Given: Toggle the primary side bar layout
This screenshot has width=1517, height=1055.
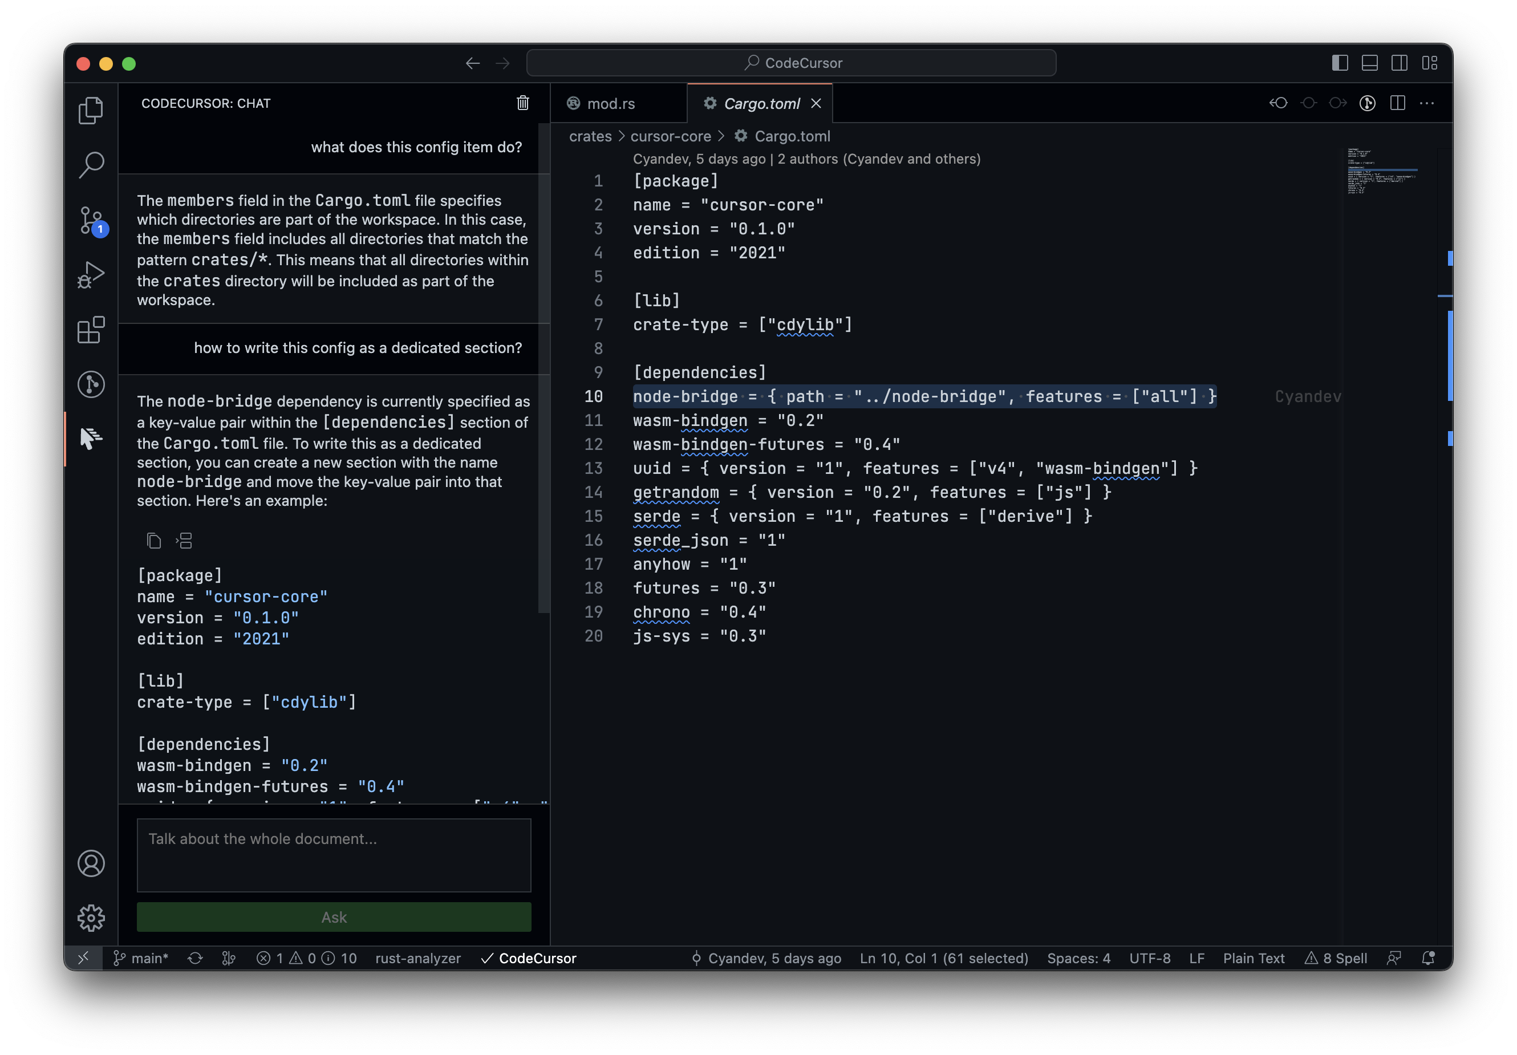Looking at the screenshot, I should [1339, 63].
